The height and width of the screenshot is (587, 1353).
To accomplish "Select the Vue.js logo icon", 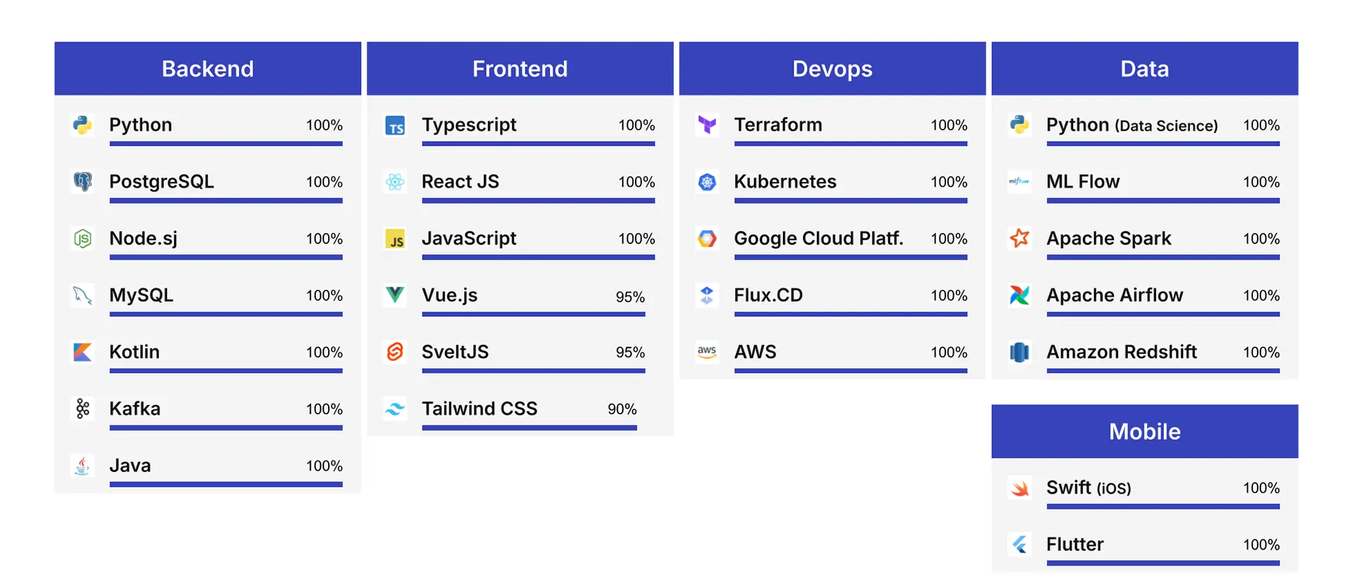I will tap(395, 295).
